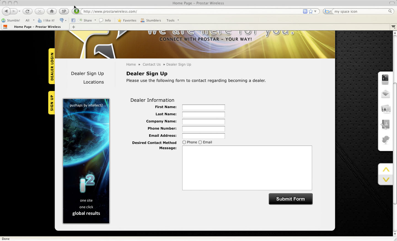Open the DEALER LOGIN side tab
Screen dimensions: 397x241
point(52,66)
